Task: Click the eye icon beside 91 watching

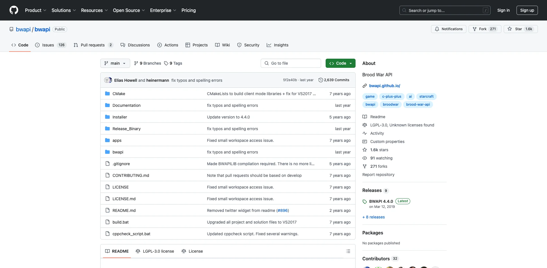Action: click(x=364, y=158)
